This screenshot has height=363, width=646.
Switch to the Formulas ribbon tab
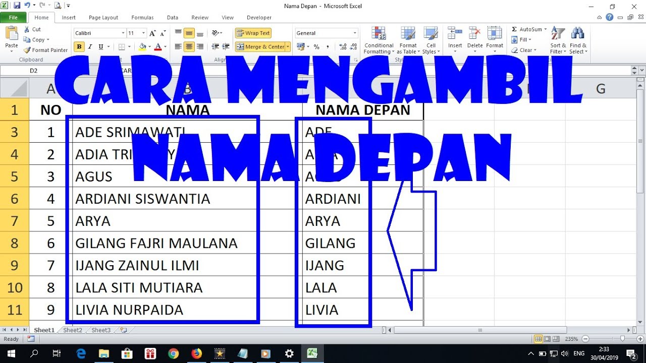[142, 18]
